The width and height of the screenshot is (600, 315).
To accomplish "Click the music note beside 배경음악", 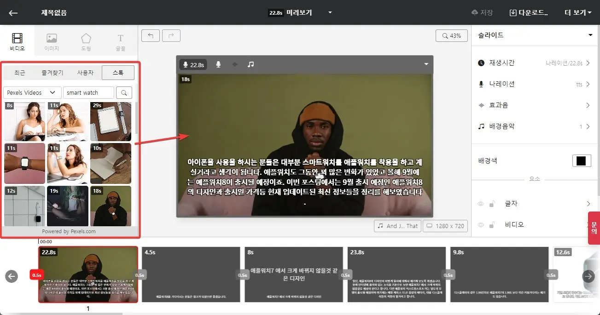I will (x=481, y=126).
